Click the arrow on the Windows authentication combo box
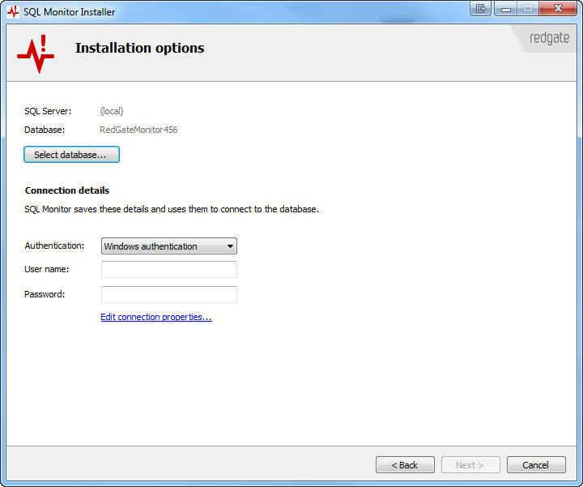 230,246
